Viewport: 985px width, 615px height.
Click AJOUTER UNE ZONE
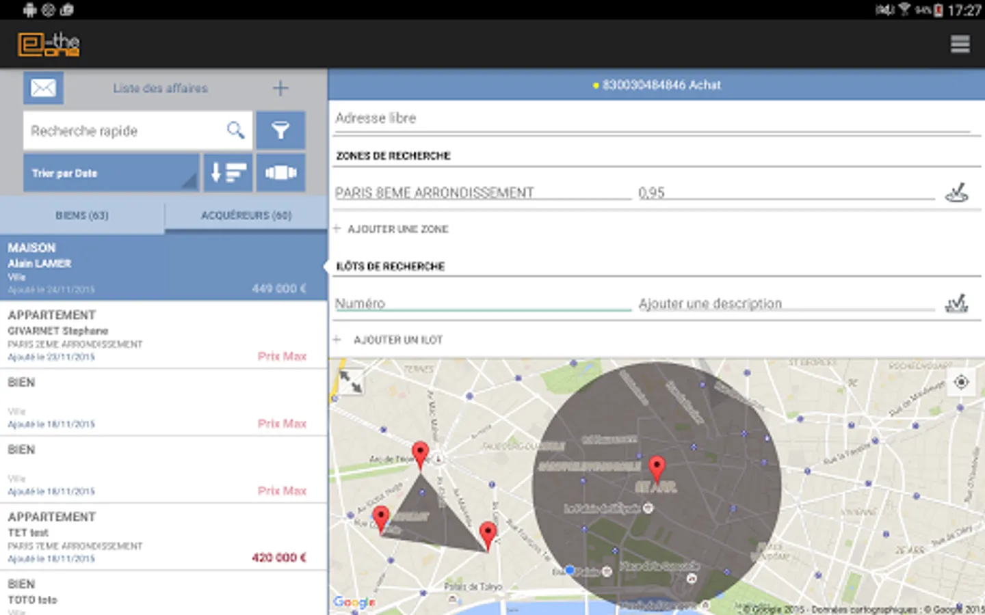398,229
